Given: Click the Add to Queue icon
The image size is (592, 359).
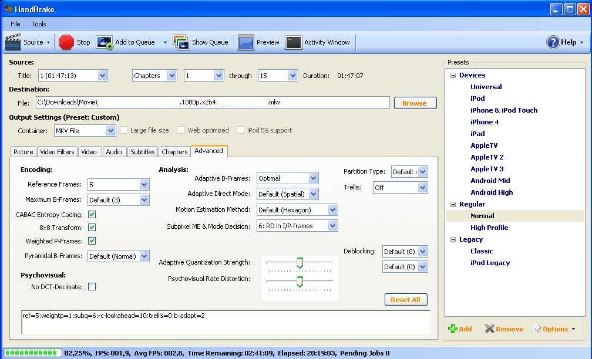Looking at the screenshot, I should click(x=104, y=42).
